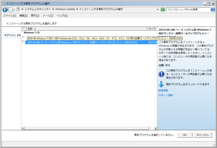Viewport: 217px width, 148px height.
Task: Click the 183.6 MB size cell
Action: (153, 42)
